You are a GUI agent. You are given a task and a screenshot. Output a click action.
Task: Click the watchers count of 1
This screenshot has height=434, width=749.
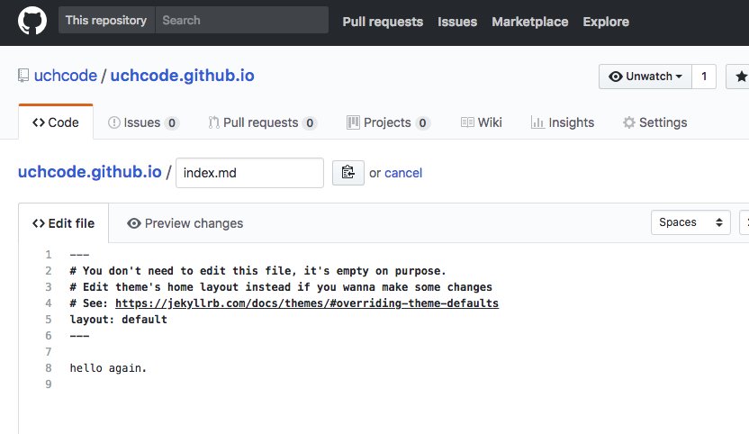[x=704, y=77]
